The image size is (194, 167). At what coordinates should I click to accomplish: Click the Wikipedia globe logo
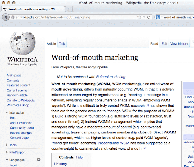[22, 43]
